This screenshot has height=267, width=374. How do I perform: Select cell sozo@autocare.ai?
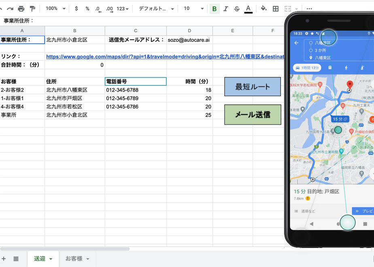coord(189,40)
